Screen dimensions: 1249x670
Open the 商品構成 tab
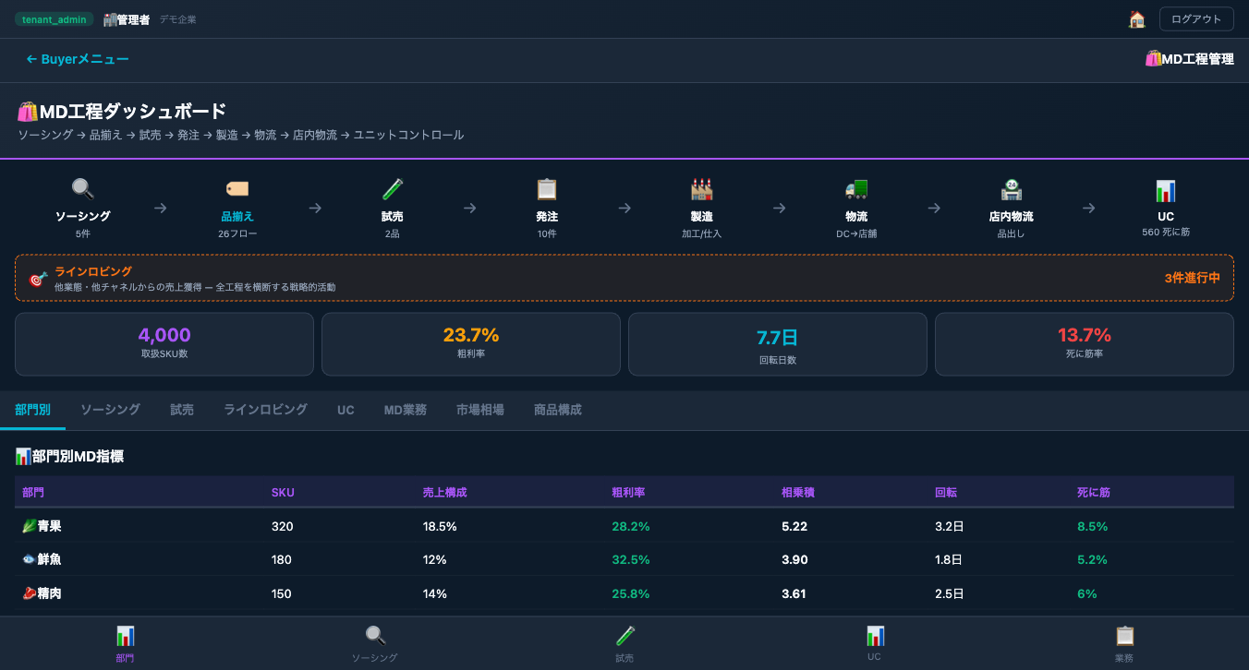click(556, 410)
